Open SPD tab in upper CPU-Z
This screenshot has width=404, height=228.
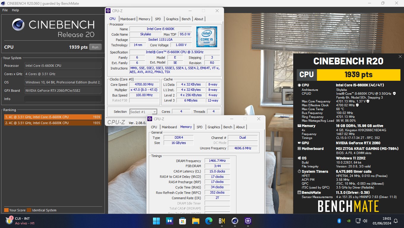158,19
